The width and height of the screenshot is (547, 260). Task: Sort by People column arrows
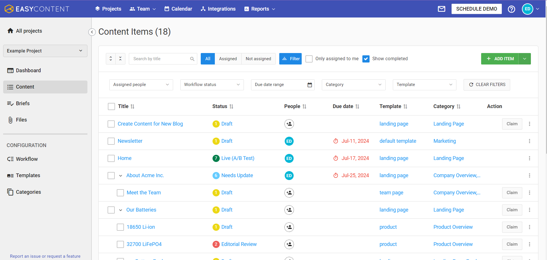[304, 106]
